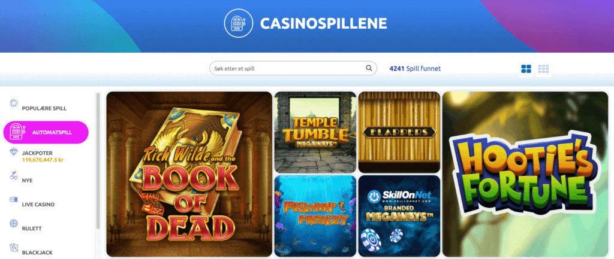Open the Fishin' Frenzy game tile

(x=315, y=216)
